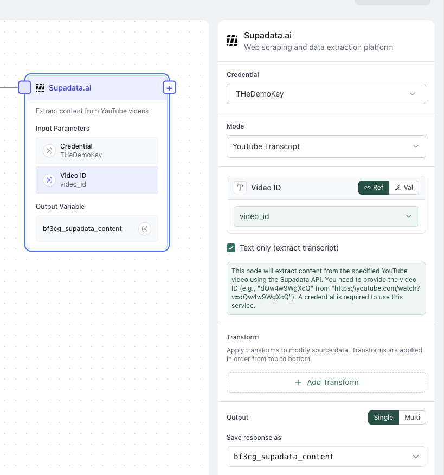444x475 pixels.
Task: Click the Supadata.ai logo on the node header
Action: pyautogui.click(x=40, y=88)
